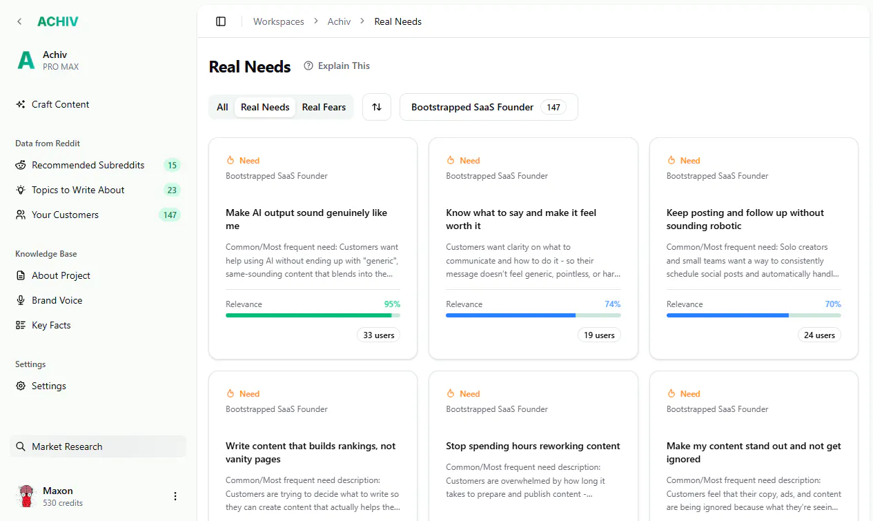Open the three-dot menu next to Maxon

(x=175, y=496)
